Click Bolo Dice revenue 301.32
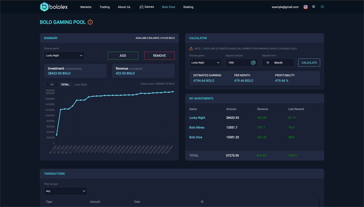Viewport: 364px width, 207px height. (262, 137)
